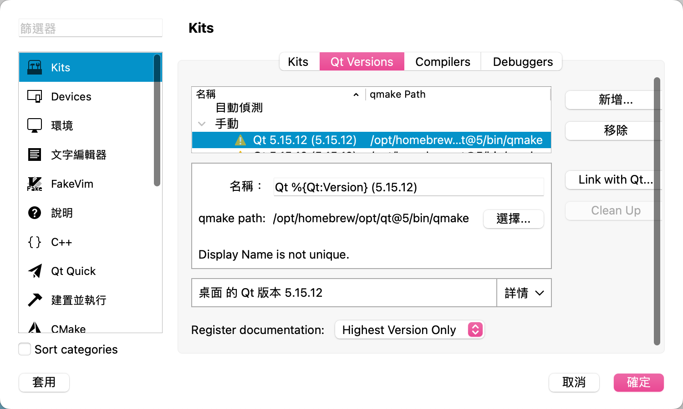
Task: Open 文字編輯器 text editor icon
Action: pos(35,155)
